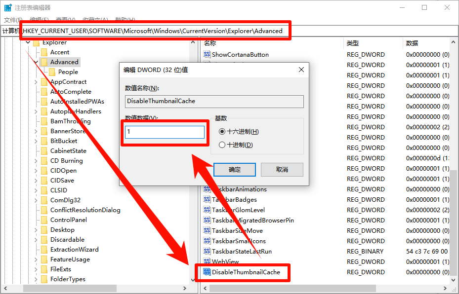Click the 确定 button in the dialog
Image resolution: width=459 pixels, height=294 pixels.
pyautogui.click(x=235, y=170)
